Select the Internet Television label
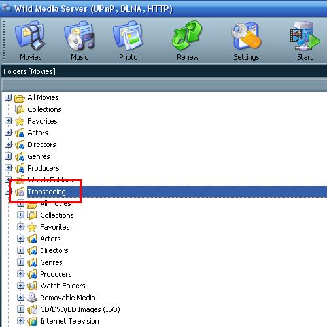Viewport: 327px width, 327px height. [x=69, y=321]
